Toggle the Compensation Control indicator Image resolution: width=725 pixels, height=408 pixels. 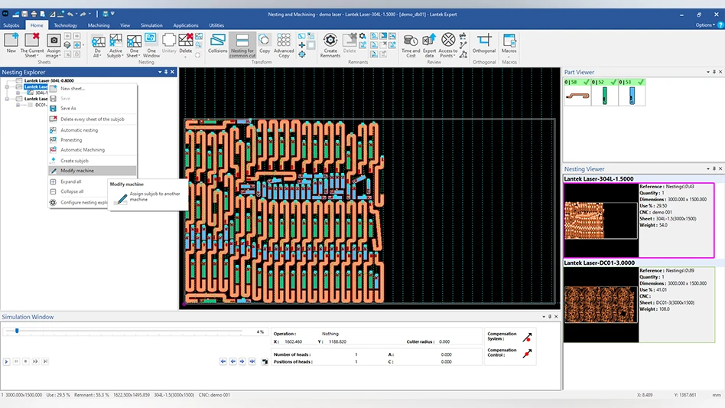(527, 353)
